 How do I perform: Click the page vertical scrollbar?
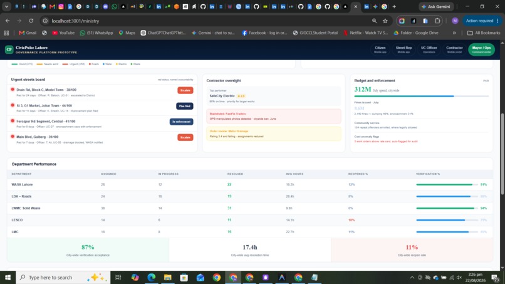pos(502,154)
